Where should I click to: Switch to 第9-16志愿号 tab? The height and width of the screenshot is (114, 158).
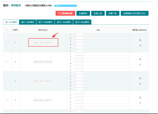27,22
